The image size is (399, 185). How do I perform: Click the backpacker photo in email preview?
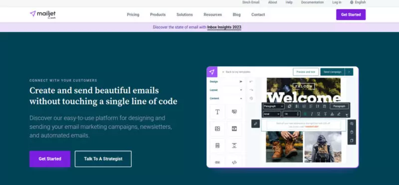[x=323, y=147]
